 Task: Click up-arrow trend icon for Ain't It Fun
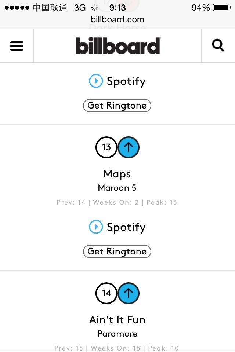click(129, 293)
